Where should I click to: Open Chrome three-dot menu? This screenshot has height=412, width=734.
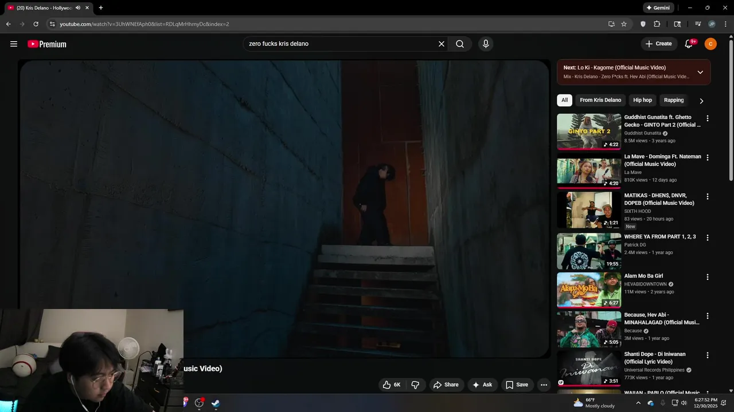pos(725,24)
